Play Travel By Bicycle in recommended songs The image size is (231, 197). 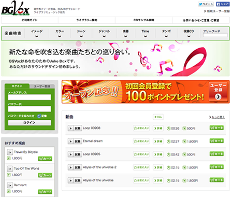(x=10, y=152)
